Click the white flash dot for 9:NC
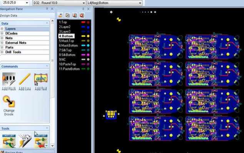This screenshot has height=153, width=244. [88, 60]
